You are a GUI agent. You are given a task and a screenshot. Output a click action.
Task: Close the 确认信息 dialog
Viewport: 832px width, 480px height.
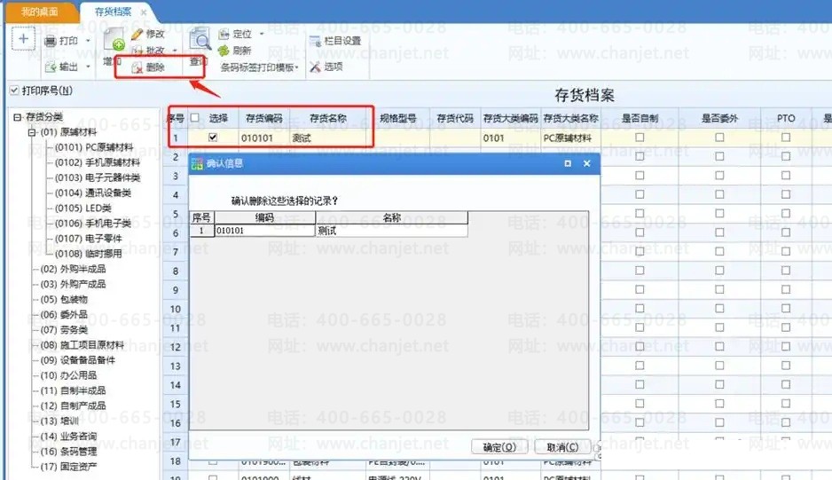(587, 163)
